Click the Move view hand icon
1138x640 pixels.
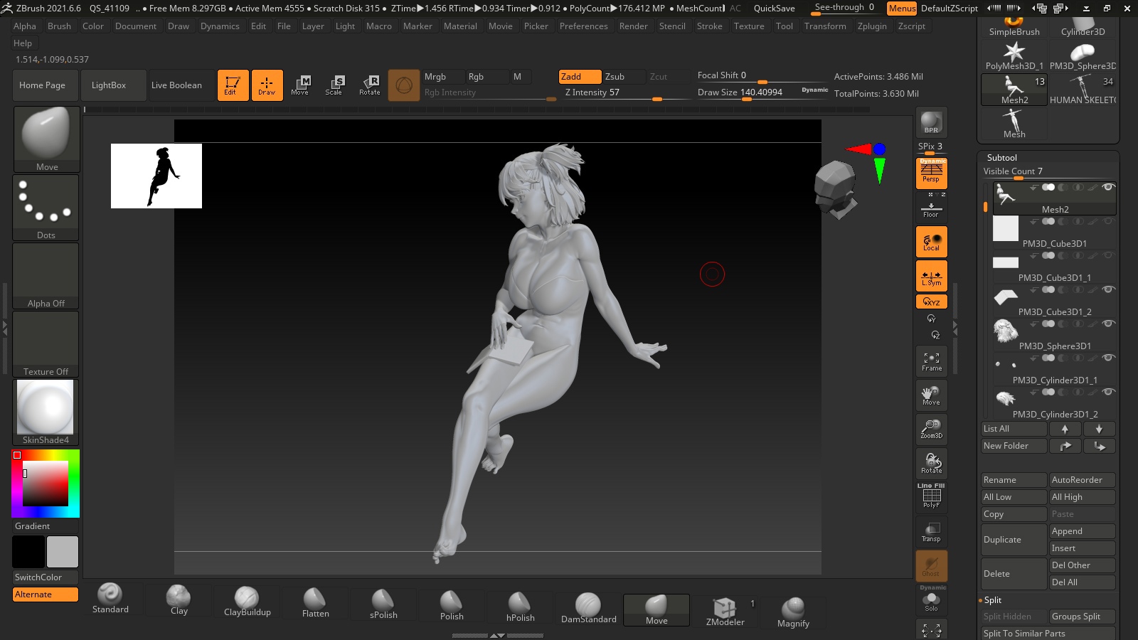[932, 395]
